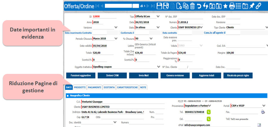Click the trash delete icon
Viewport: 268px width, 127px height.
pyautogui.click(x=192, y=6)
